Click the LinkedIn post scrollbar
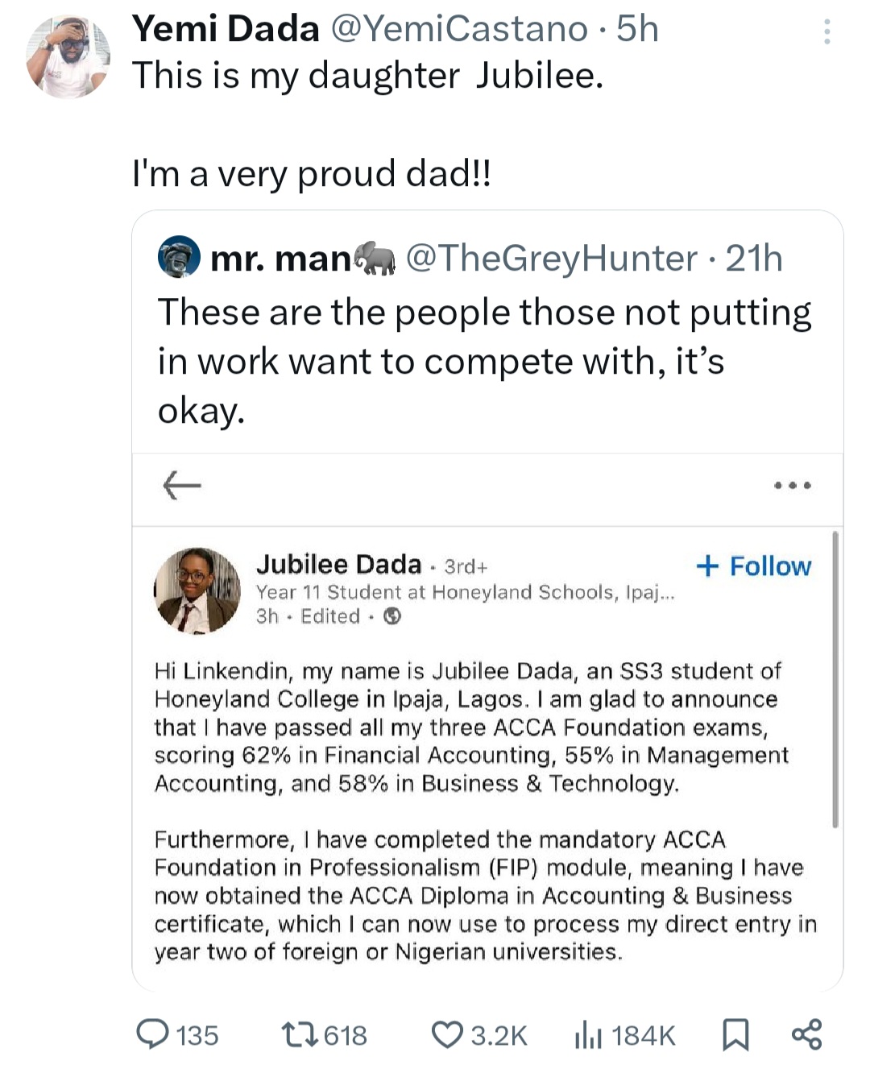The image size is (870, 1069). (835, 678)
